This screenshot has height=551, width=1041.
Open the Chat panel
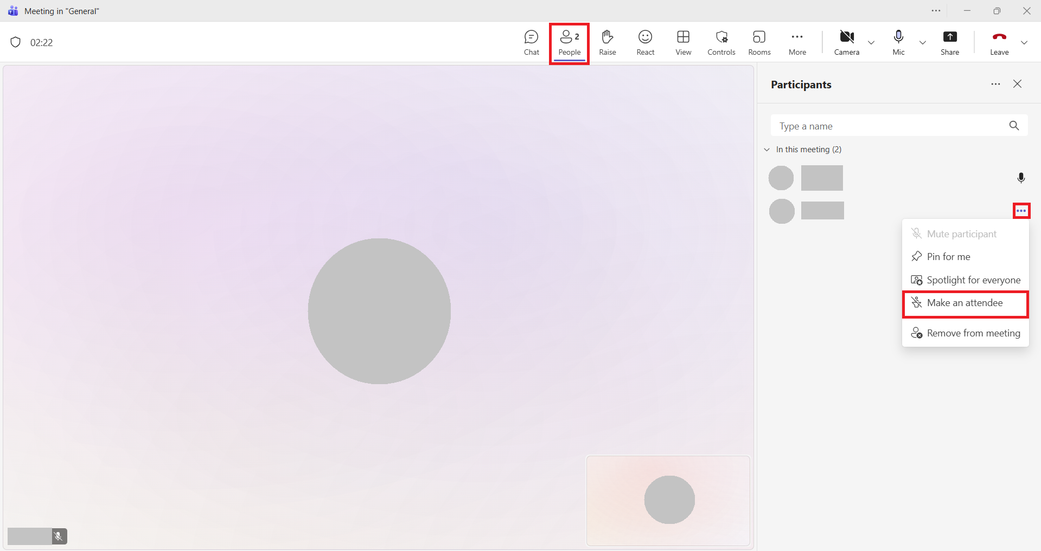[531, 43]
